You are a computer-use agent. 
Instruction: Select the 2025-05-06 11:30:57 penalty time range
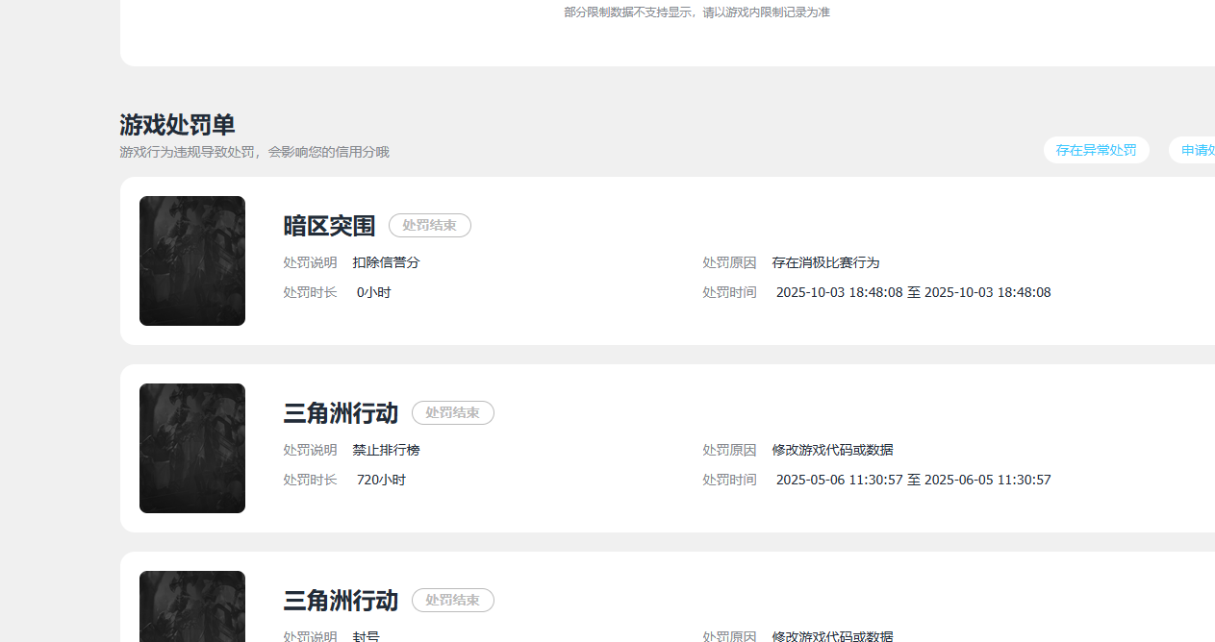(x=914, y=480)
